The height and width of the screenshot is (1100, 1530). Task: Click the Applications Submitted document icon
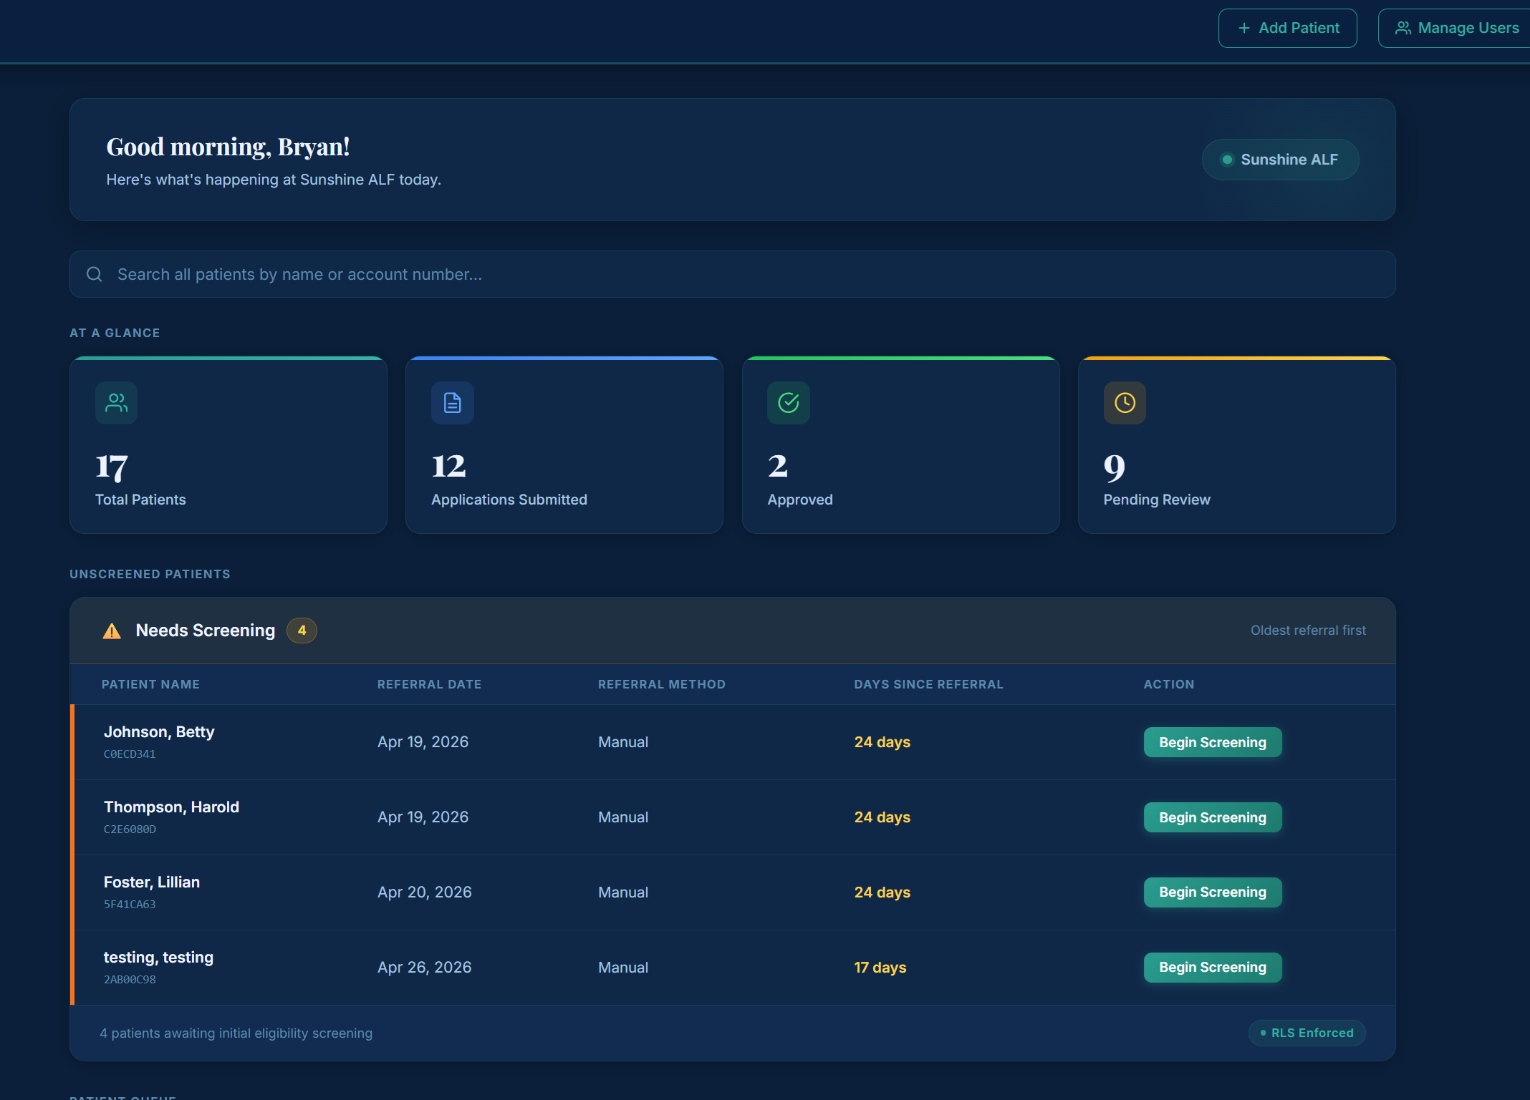coord(453,403)
